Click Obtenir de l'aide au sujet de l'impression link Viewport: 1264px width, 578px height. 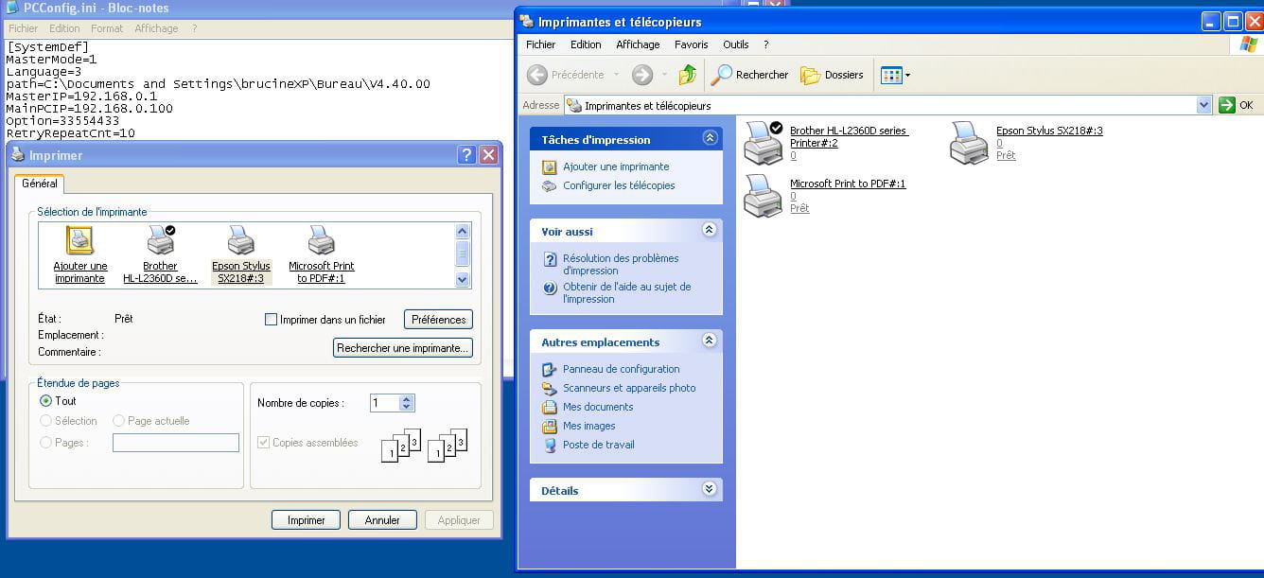tap(626, 292)
